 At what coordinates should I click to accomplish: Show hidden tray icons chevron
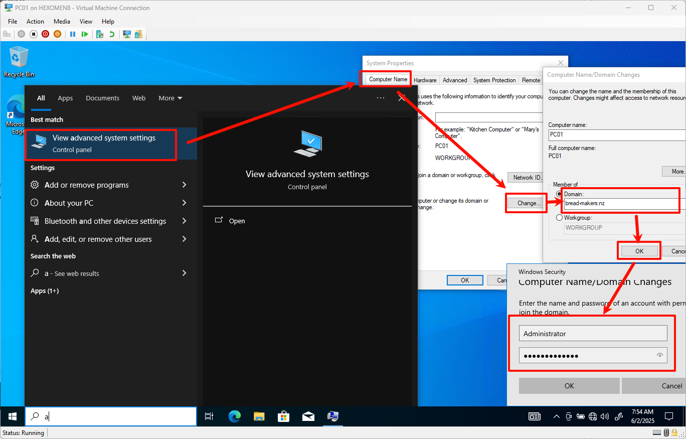pos(557,416)
